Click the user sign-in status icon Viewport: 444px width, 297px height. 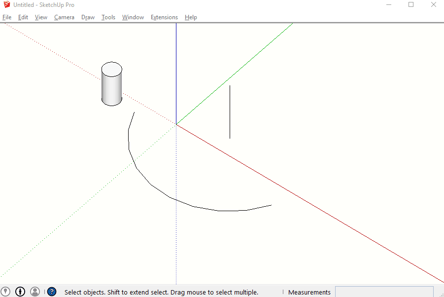(35, 292)
